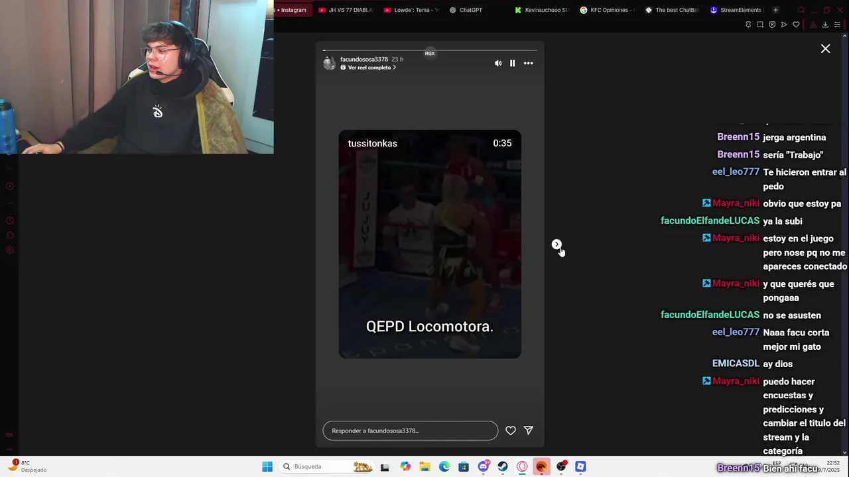Open a new browser tab with plus button
Image resolution: width=849 pixels, height=477 pixels.
click(775, 10)
